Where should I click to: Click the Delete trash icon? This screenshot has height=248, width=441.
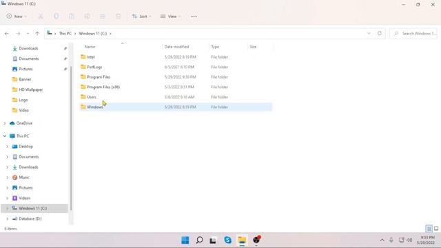118,17
